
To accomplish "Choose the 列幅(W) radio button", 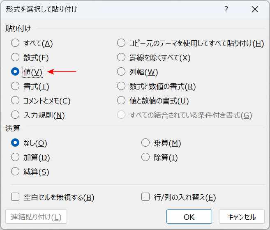I will (x=121, y=72).
